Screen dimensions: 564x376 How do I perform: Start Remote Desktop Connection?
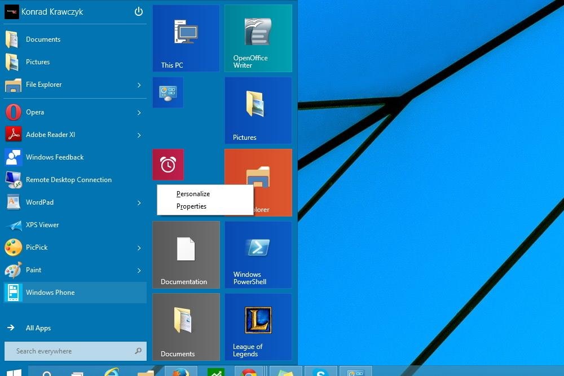(75, 180)
